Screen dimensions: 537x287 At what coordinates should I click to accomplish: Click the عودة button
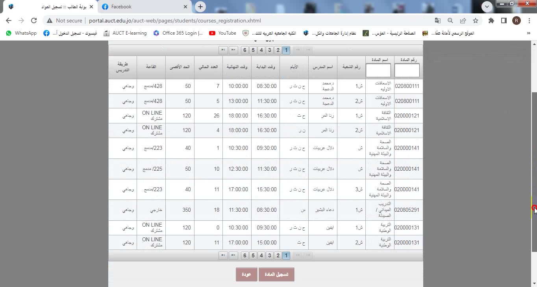click(x=246, y=274)
